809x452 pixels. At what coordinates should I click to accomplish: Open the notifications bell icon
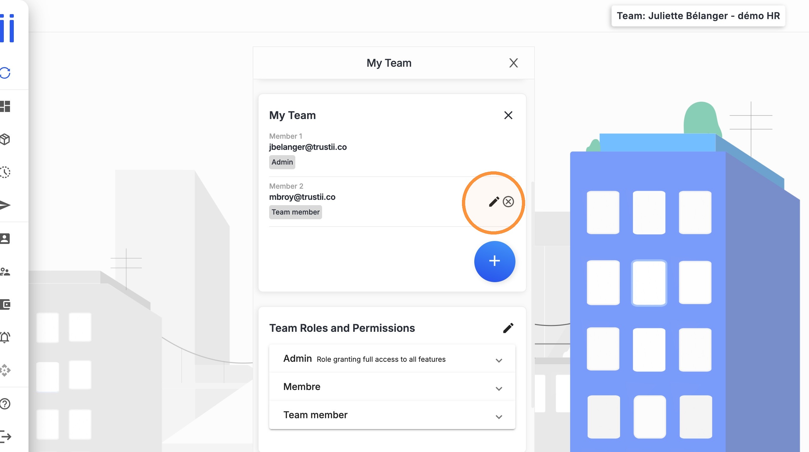[5, 337]
